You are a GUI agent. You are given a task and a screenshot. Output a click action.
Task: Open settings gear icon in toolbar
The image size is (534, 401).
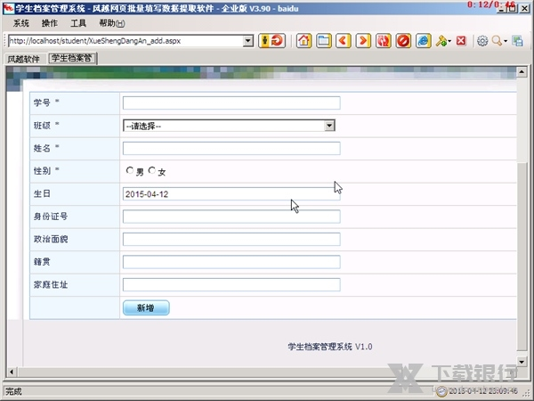pos(482,41)
